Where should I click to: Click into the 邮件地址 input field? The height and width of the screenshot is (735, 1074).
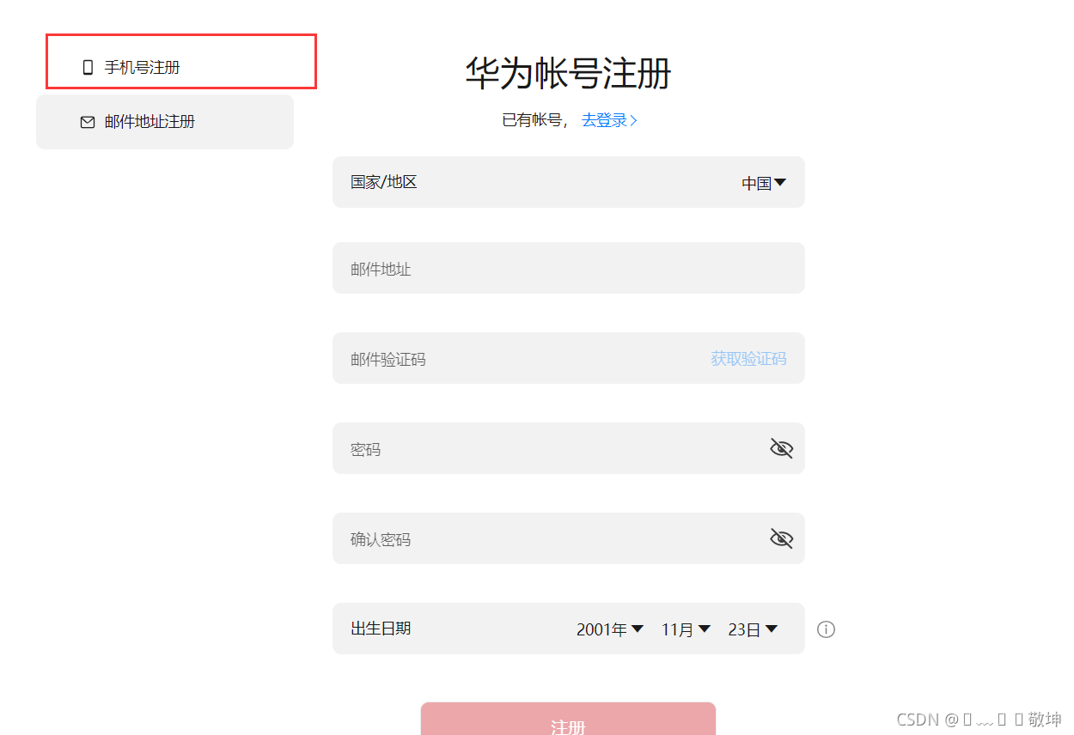pos(569,268)
